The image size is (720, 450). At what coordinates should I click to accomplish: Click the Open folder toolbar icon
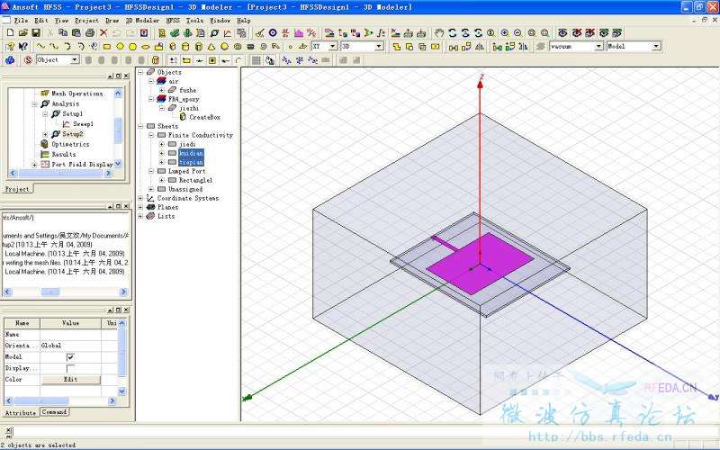pos(22,33)
